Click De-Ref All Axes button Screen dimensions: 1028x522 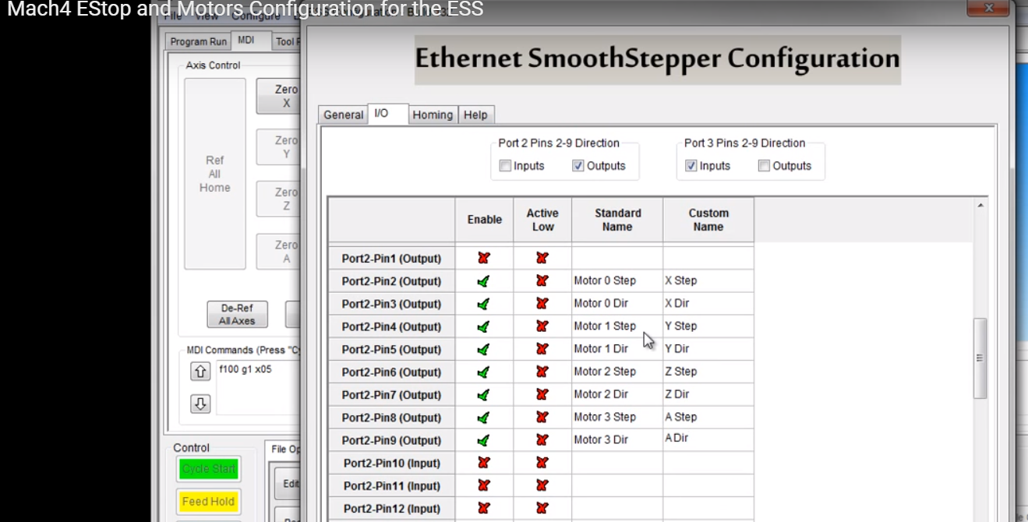[x=237, y=314]
